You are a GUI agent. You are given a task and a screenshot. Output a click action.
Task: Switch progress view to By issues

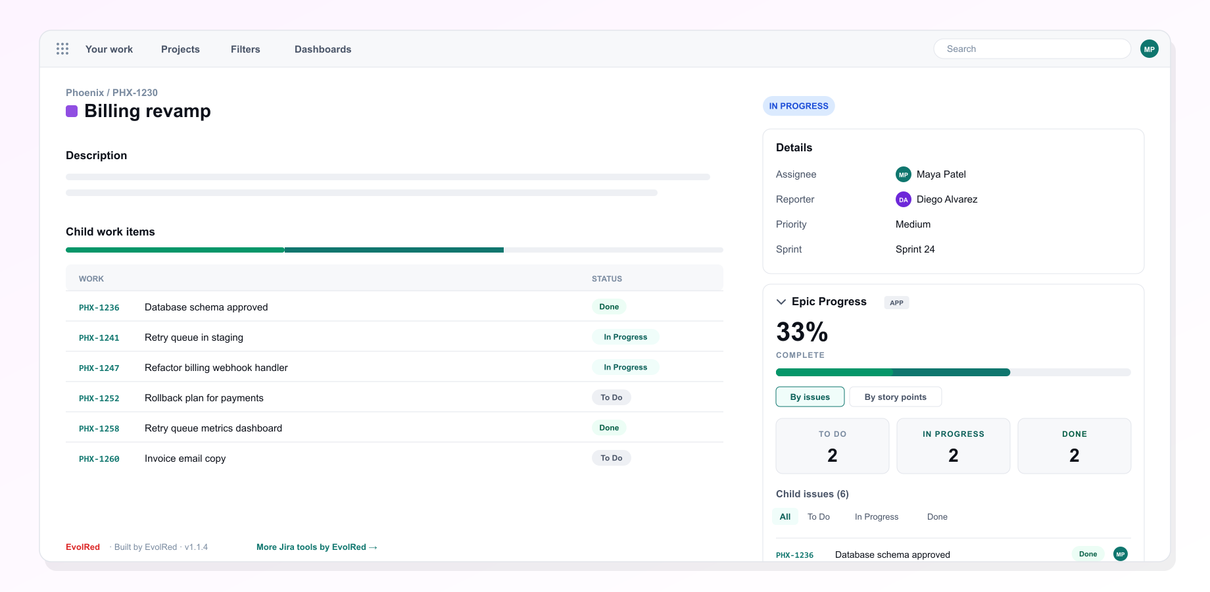[x=810, y=397]
